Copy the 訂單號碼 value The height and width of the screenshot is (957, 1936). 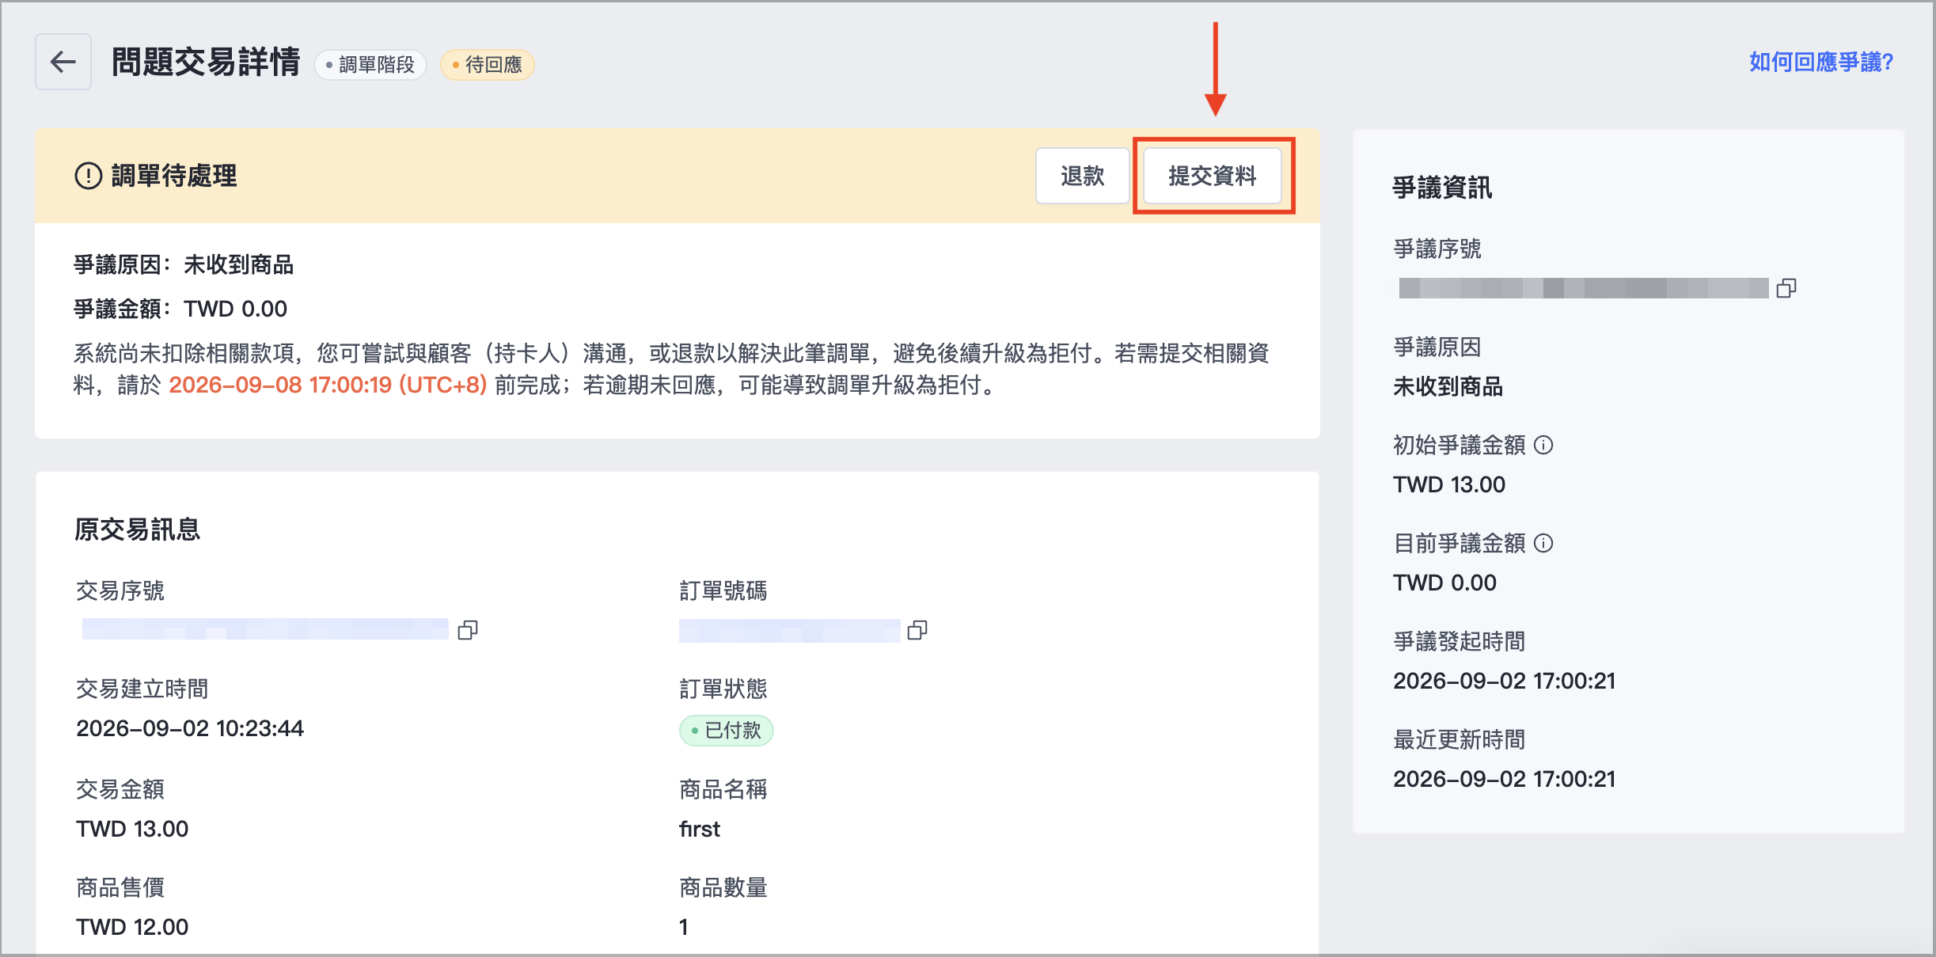(x=917, y=630)
